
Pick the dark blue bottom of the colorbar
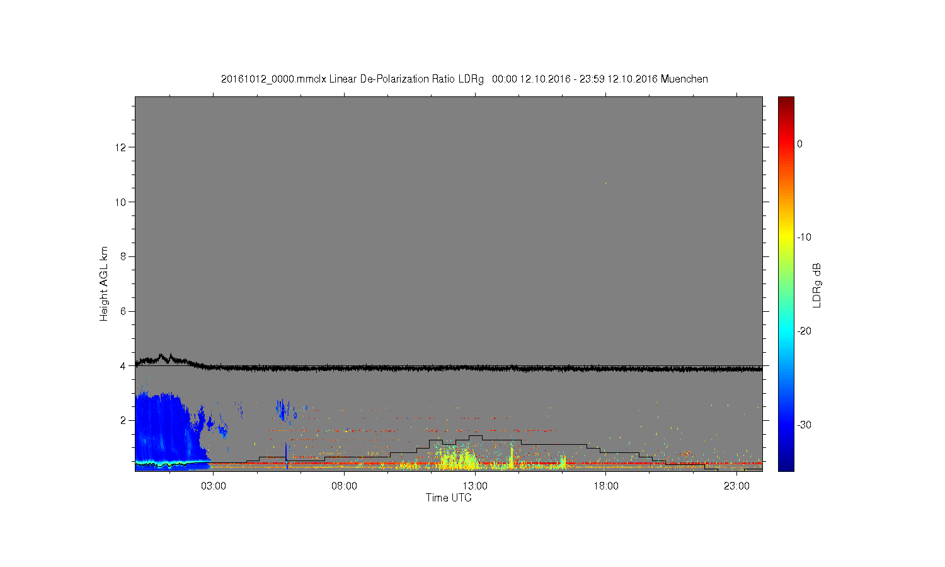(786, 466)
